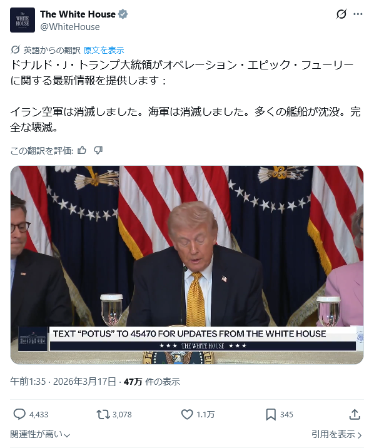Click the post timestamp 午前1:35 · 2026年3月17日

[x=63, y=382]
